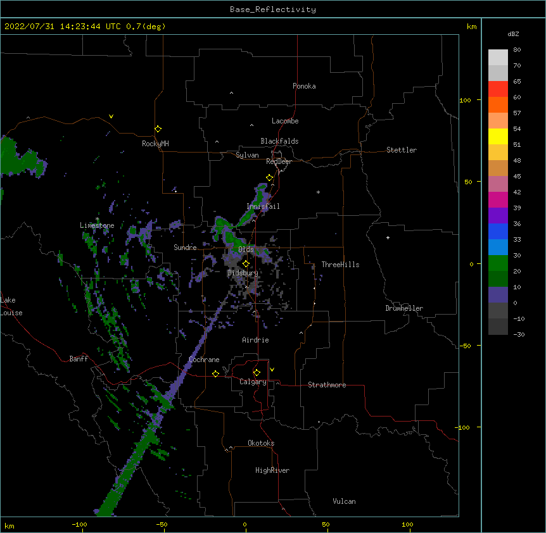The image size is (546, 533).
Task: Select the Cochrane label
Action: 204,360
